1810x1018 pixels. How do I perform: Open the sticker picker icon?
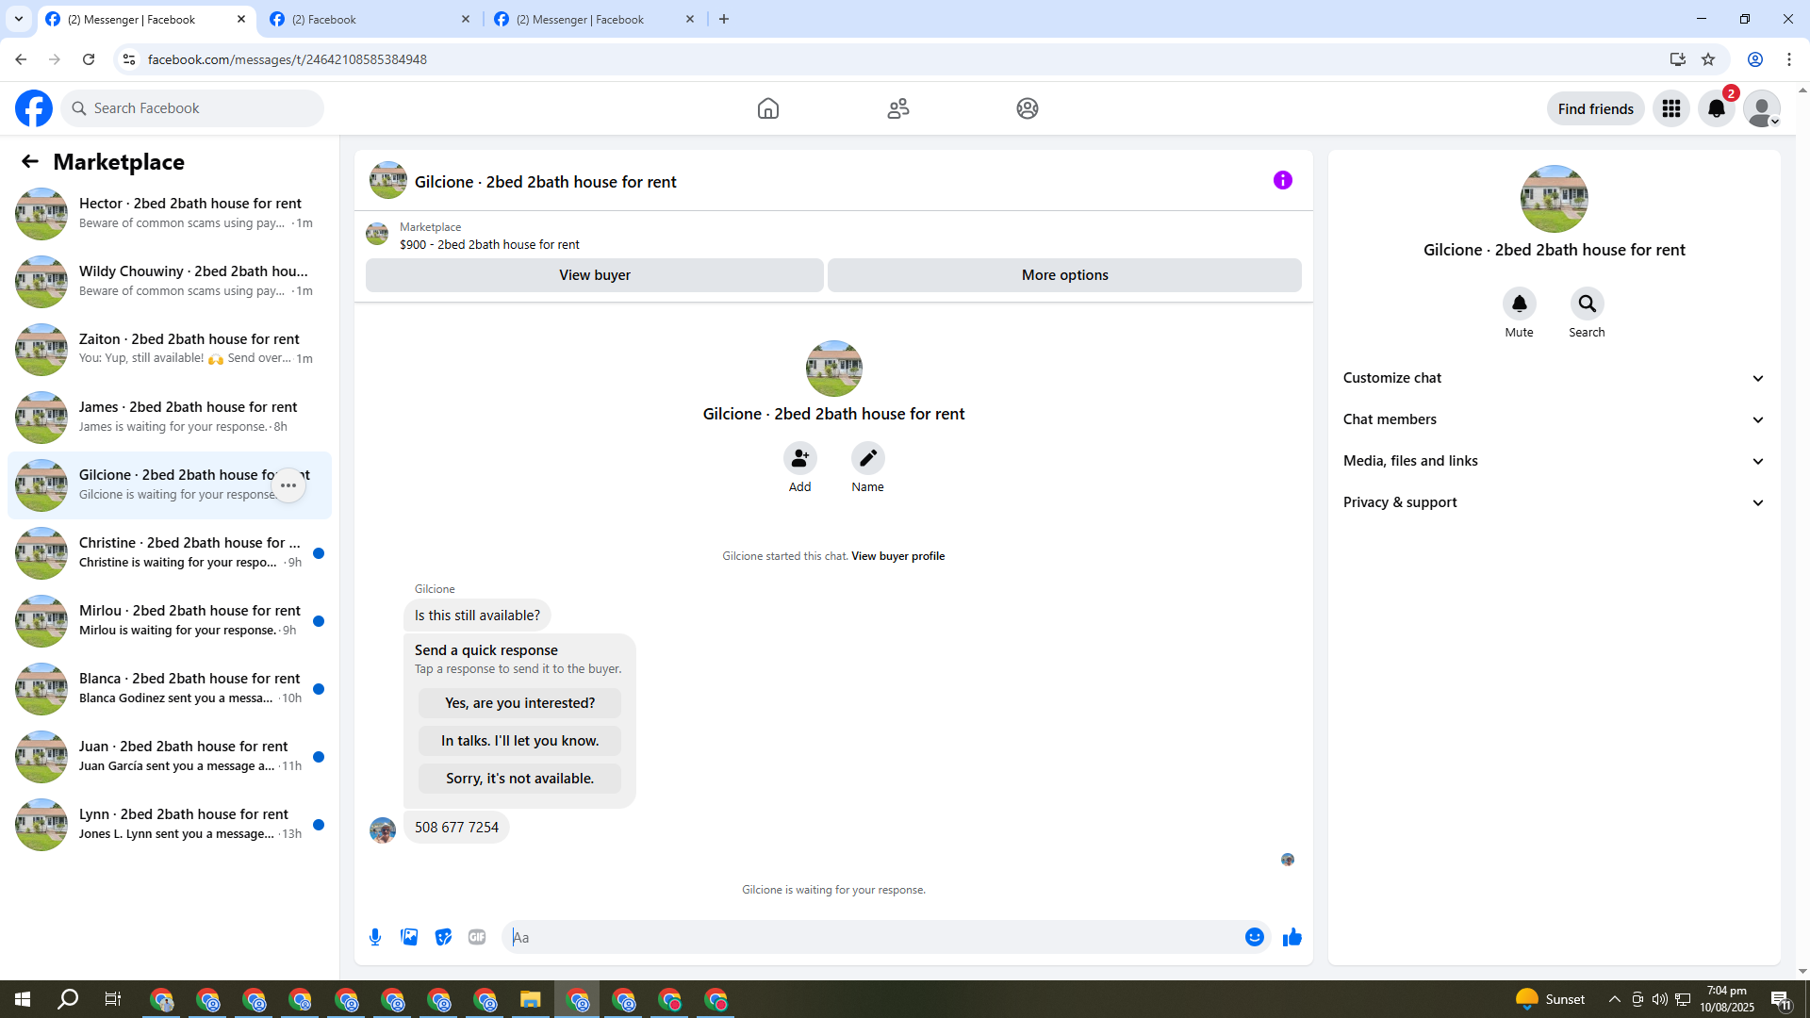tap(443, 937)
